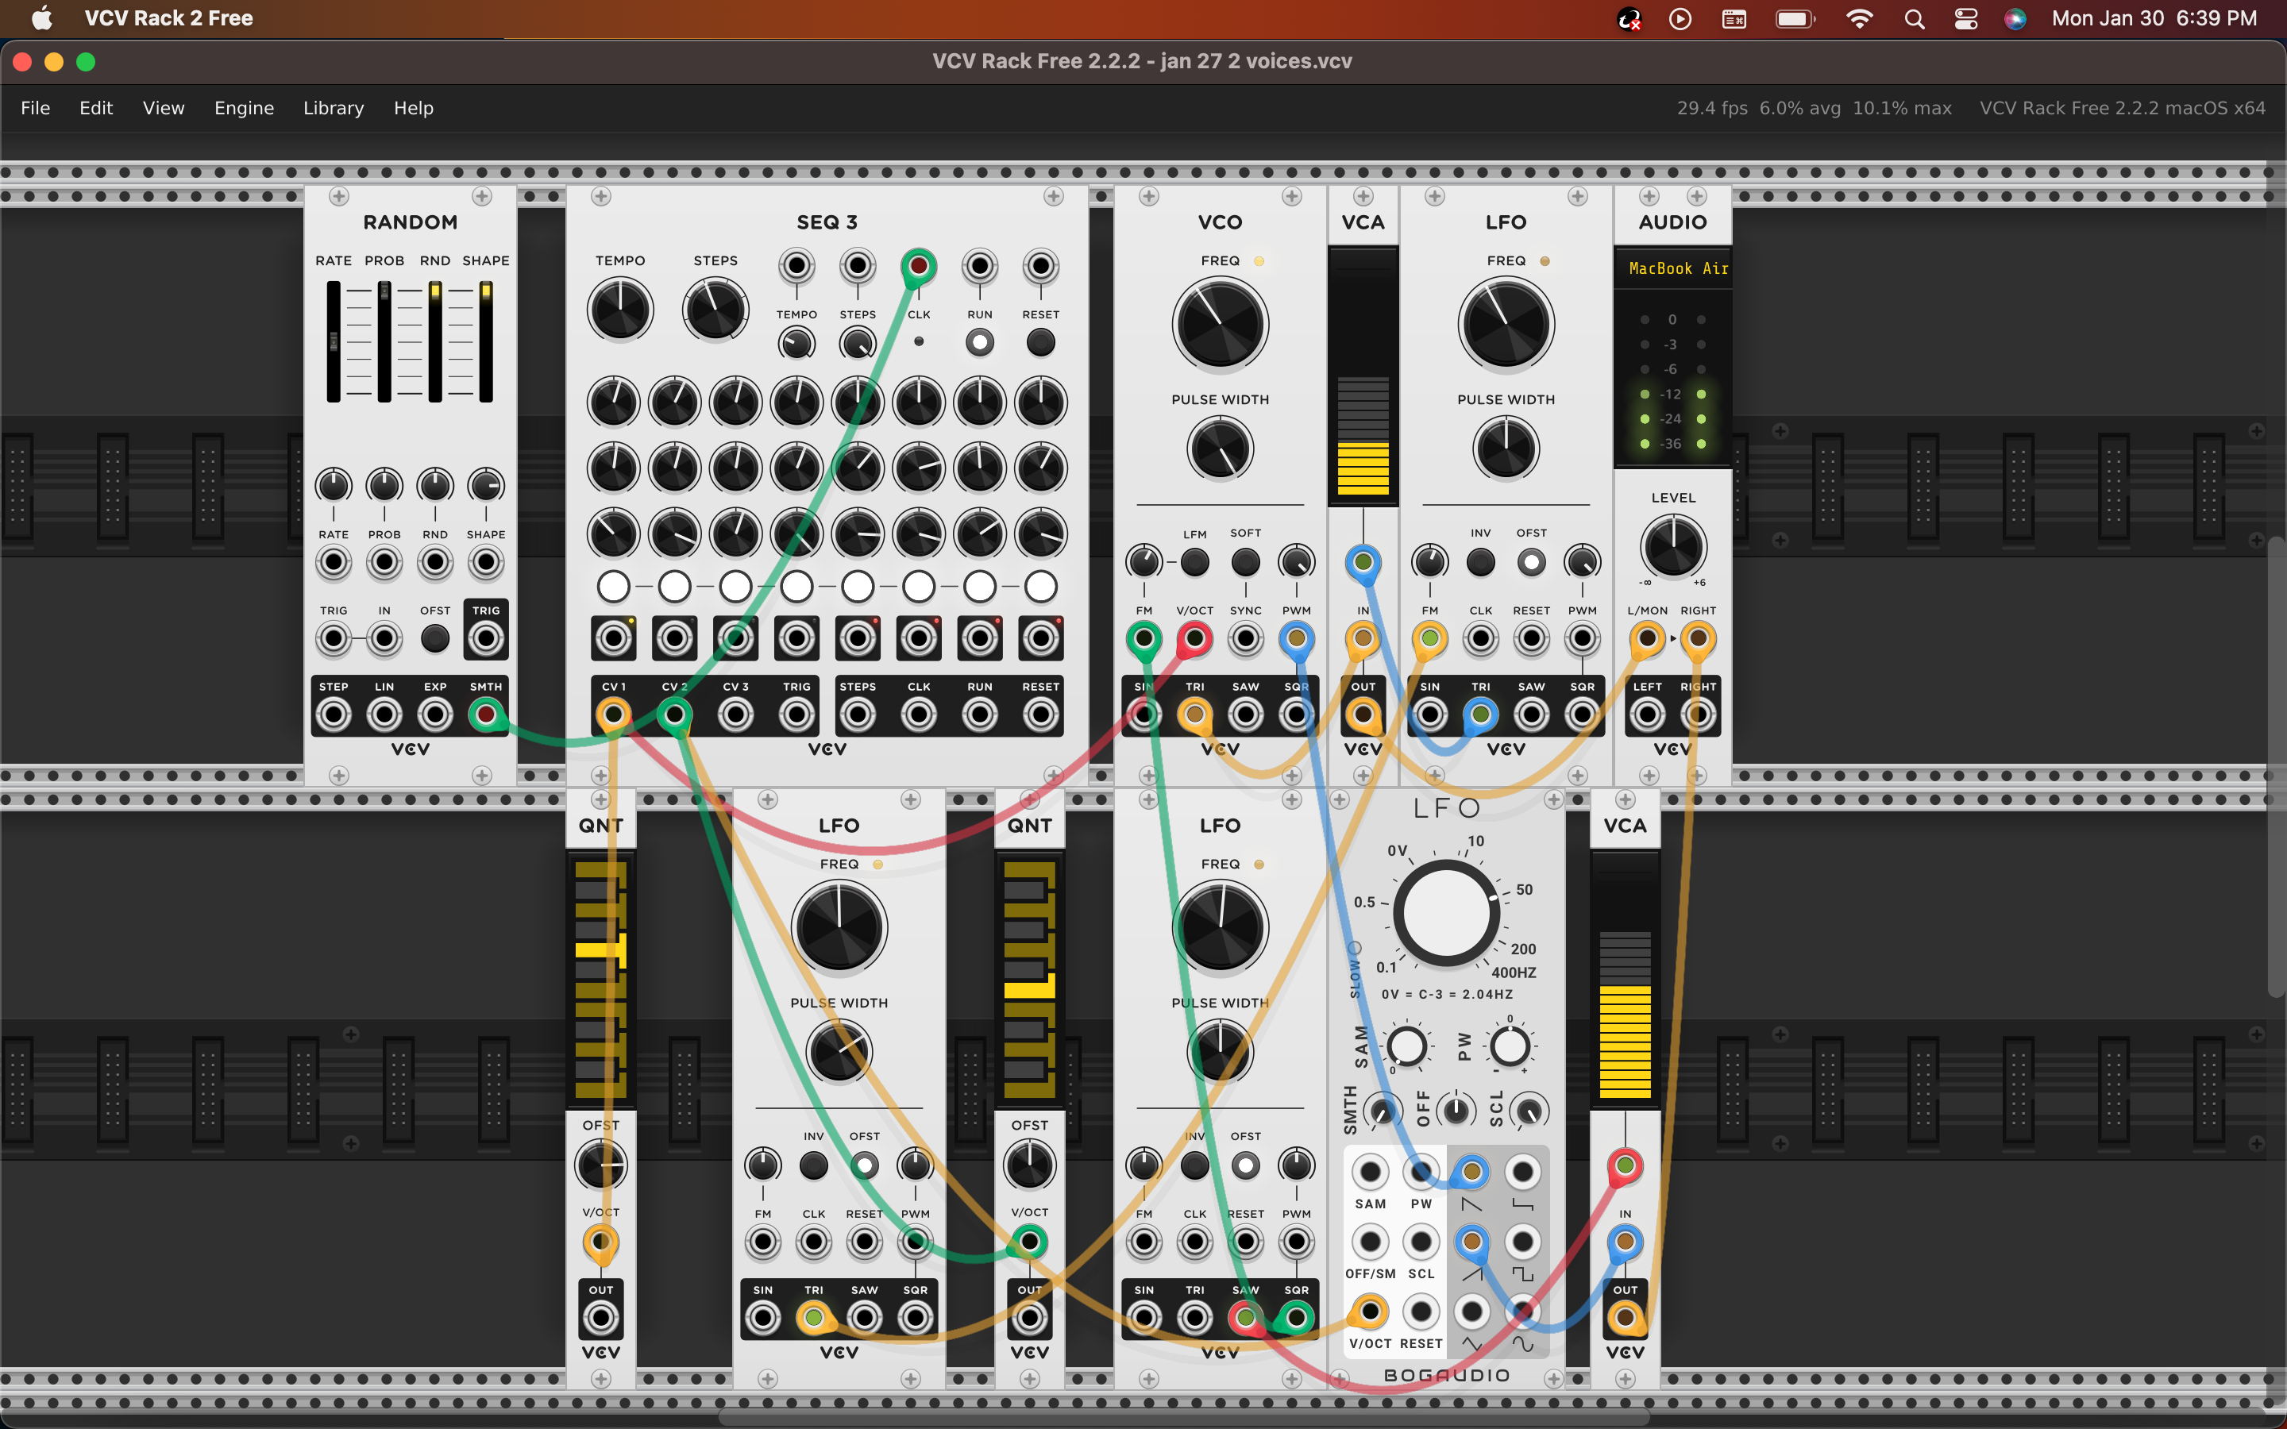The height and width of the screenshot is (1429, 2287).
Task: Open the Library menu
Action: [x=333, y=108]
